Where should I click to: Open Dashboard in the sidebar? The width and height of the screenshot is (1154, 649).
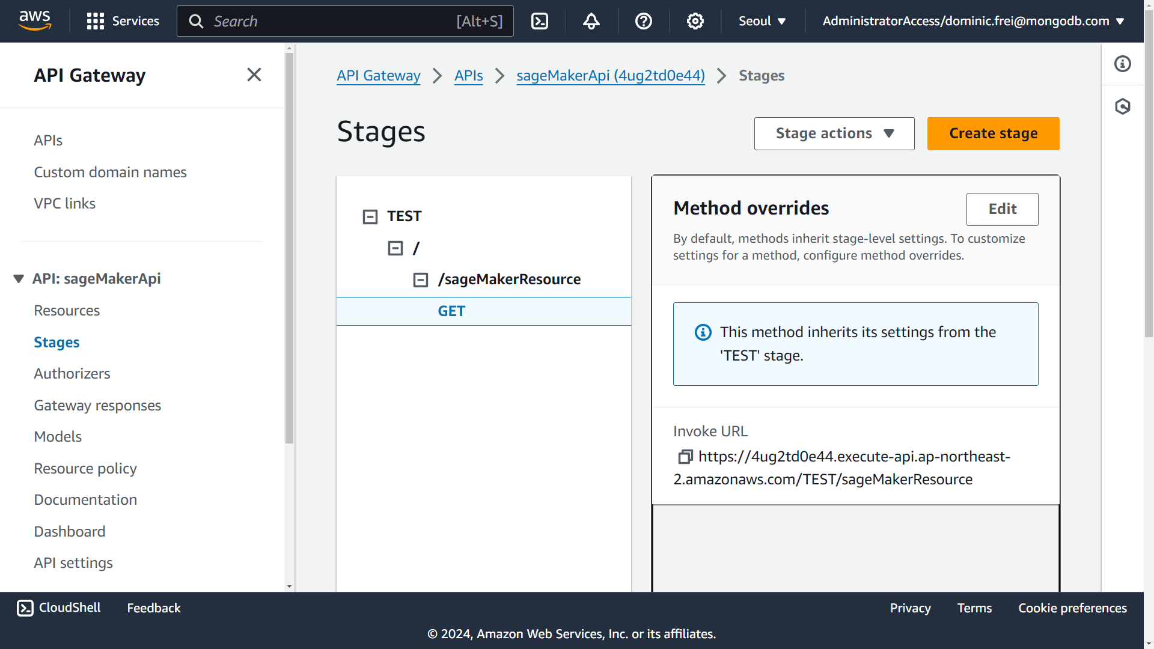70,532
